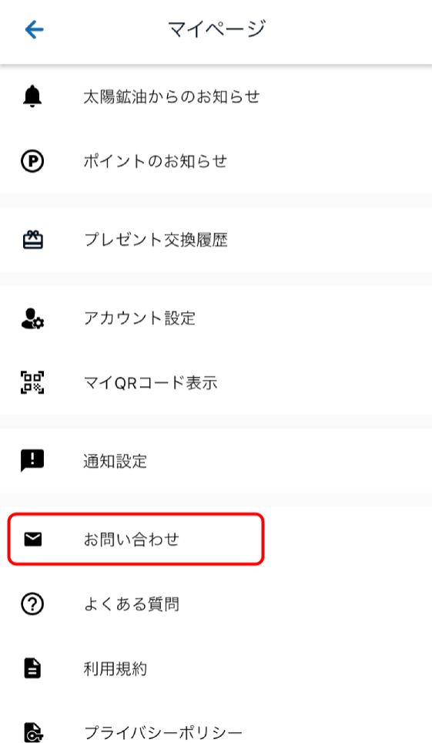
Task: Open アカウント設定
Action: click(216, 318)
